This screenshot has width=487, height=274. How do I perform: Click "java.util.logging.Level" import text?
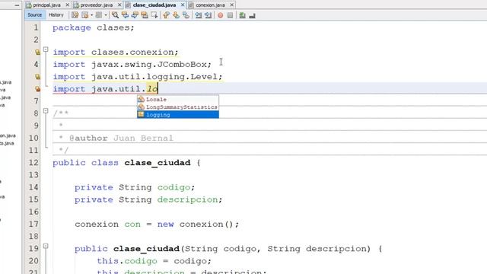[x=154, y=76]
